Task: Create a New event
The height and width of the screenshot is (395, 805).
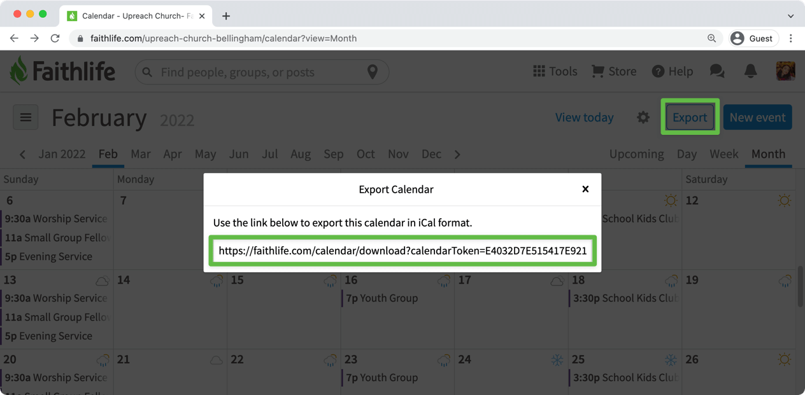Action: [x=757, y=117]
